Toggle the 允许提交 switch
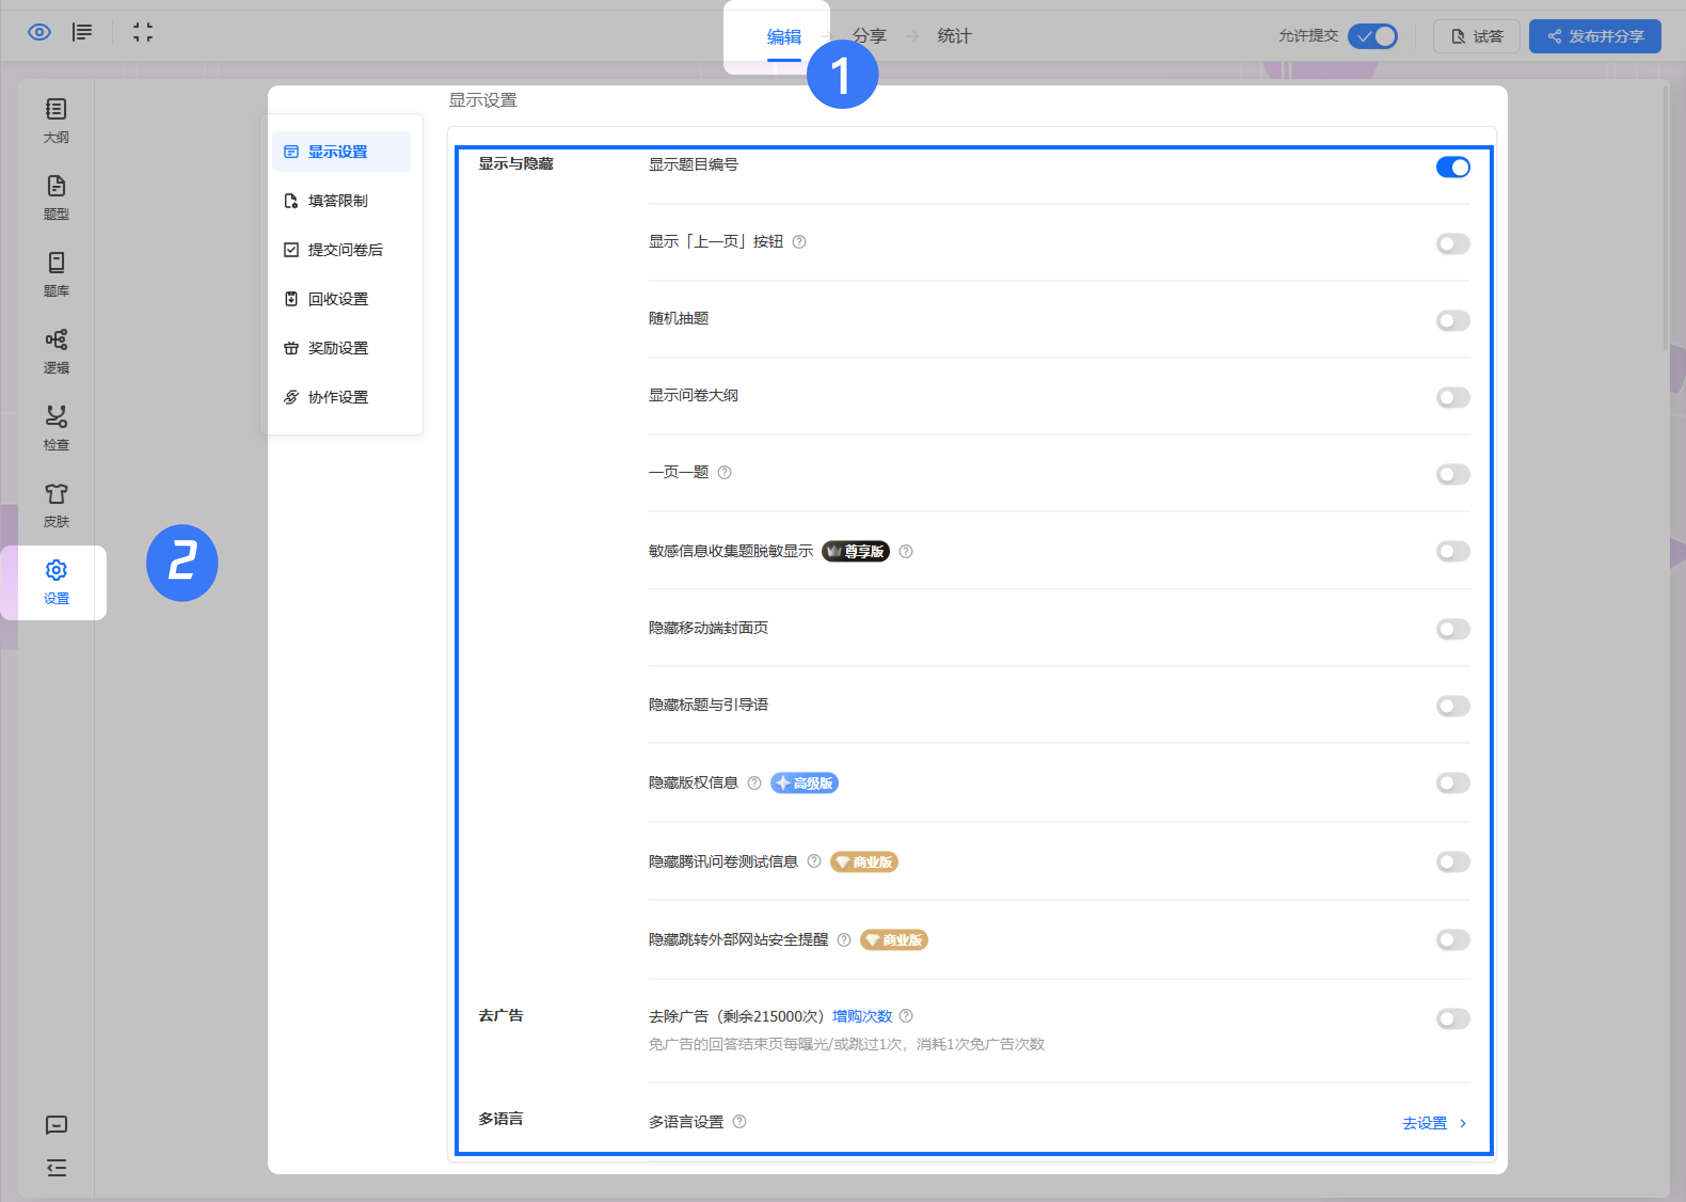The height and width of the screenshot is (1202, 1686). (x=1372, y=36)
